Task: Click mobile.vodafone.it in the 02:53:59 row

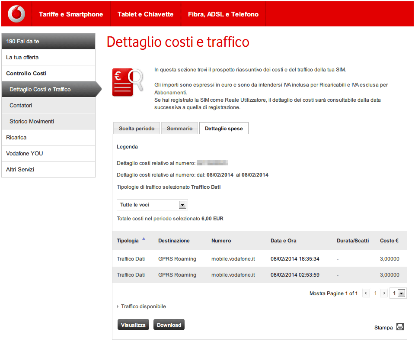Action: click(233, 275)
